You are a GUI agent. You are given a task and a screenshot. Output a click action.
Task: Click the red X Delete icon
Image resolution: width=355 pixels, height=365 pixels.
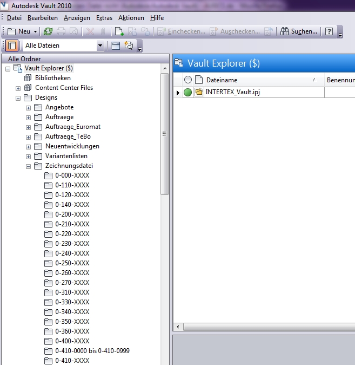point(90,31)
